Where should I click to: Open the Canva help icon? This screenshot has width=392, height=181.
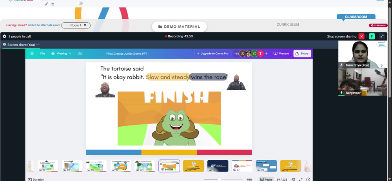[308, 179]
